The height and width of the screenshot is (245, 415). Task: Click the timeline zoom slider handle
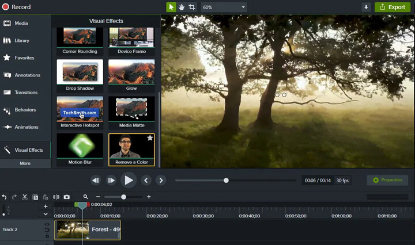point(123,197)
